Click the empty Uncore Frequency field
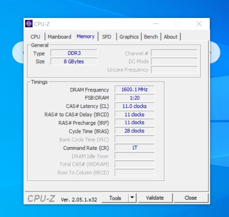Screen dimensions: 229x217 coord(174,70)
